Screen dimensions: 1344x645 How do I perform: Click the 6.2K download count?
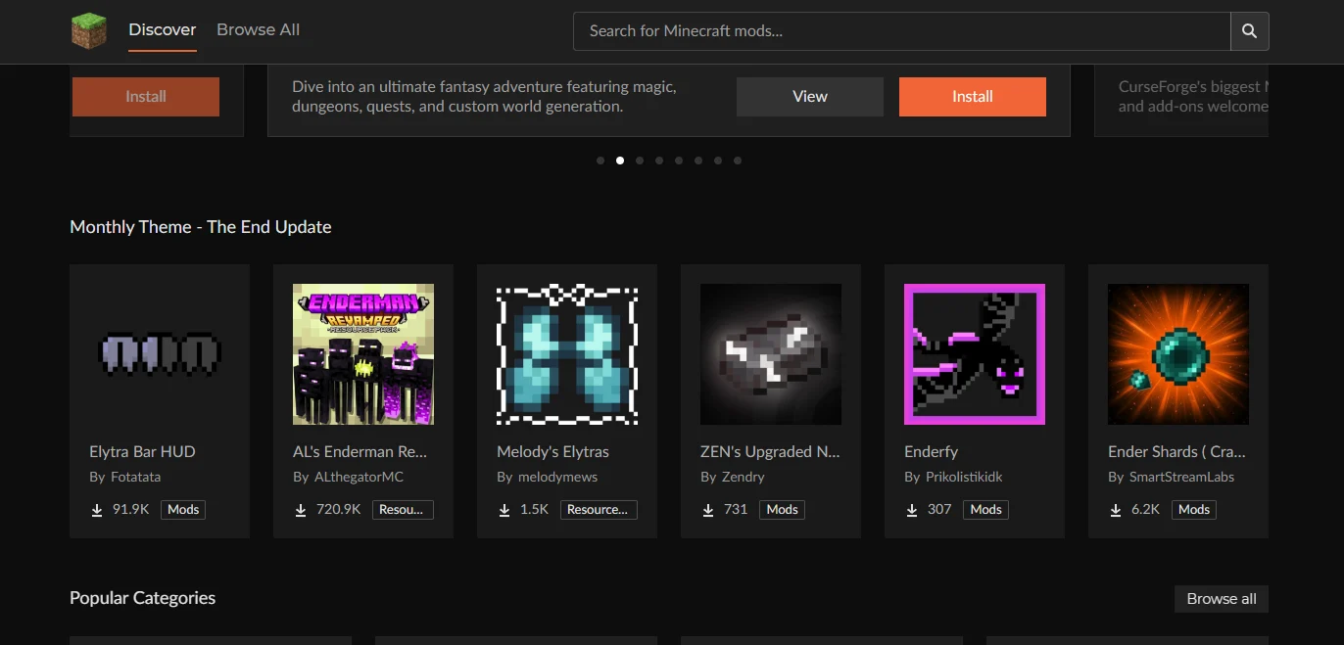click(x=1145, y=510)
